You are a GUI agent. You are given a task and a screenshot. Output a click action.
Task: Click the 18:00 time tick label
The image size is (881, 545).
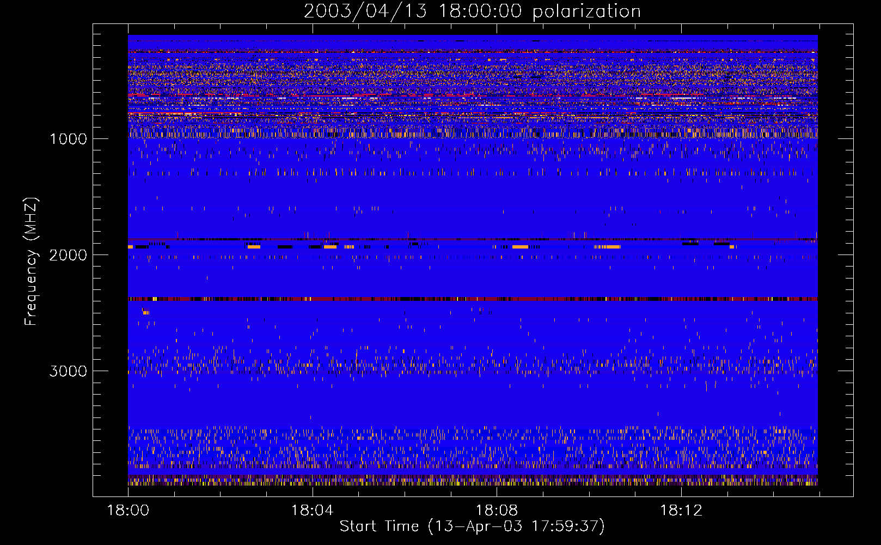point(128,511)
